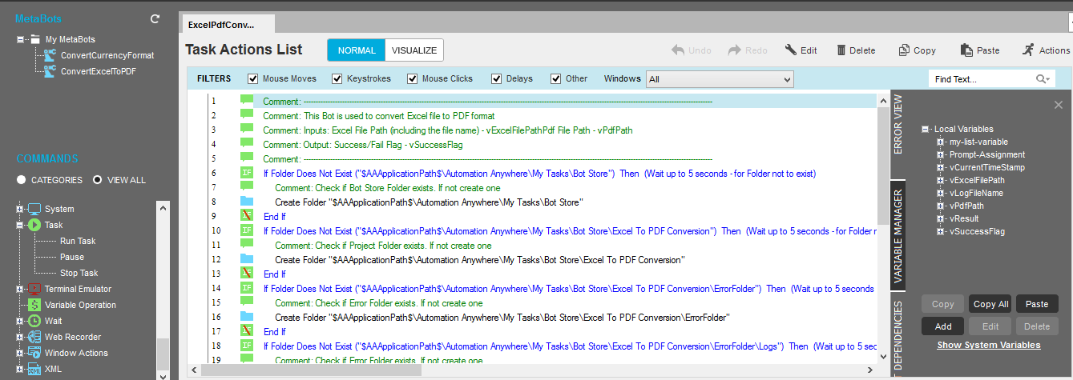This screenshot has height=380, width=1073.
Task: Collapse the Task command node
Action: 20,225
